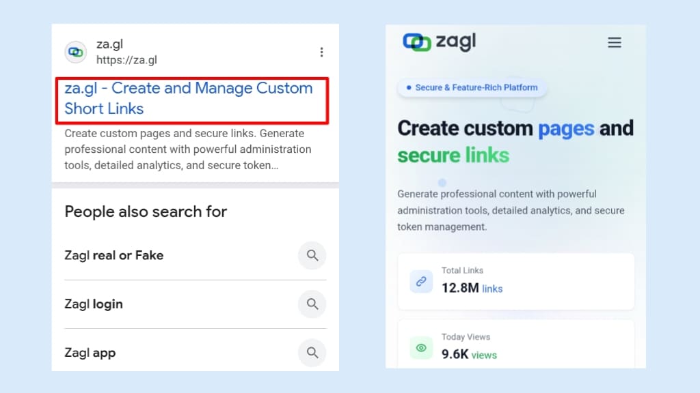Click the Secure & Feature-Rich Platform badge

pyautogui.click(x=472, y=87)
